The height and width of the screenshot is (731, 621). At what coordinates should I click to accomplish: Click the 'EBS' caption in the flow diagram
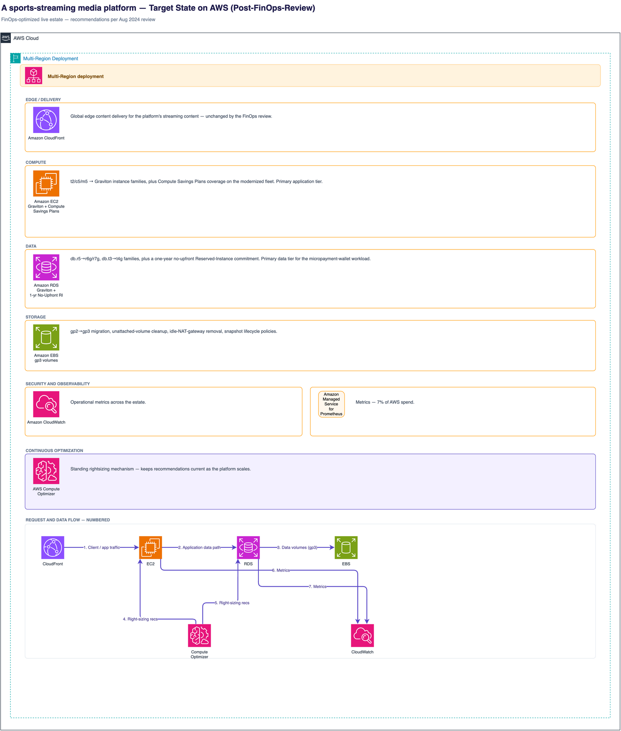tap(346, 564)
